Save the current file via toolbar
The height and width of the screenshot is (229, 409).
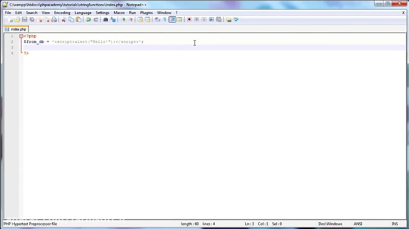click(25, 20)
